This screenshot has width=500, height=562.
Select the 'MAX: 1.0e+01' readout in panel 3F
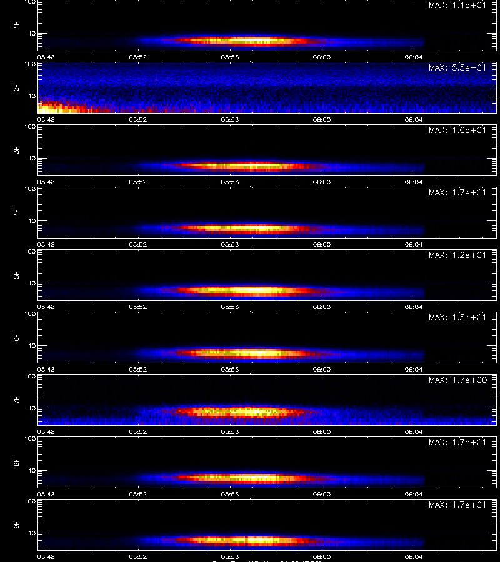[457, 130]
